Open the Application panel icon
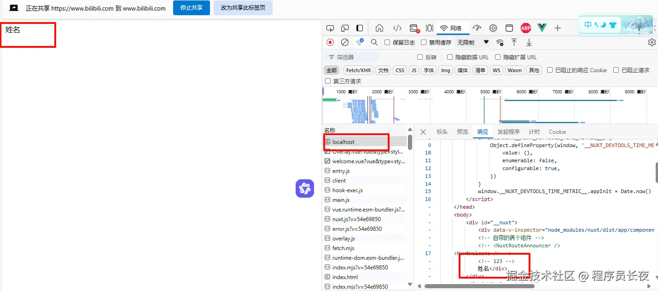This screenshot has height=291, width=658. 509,28
